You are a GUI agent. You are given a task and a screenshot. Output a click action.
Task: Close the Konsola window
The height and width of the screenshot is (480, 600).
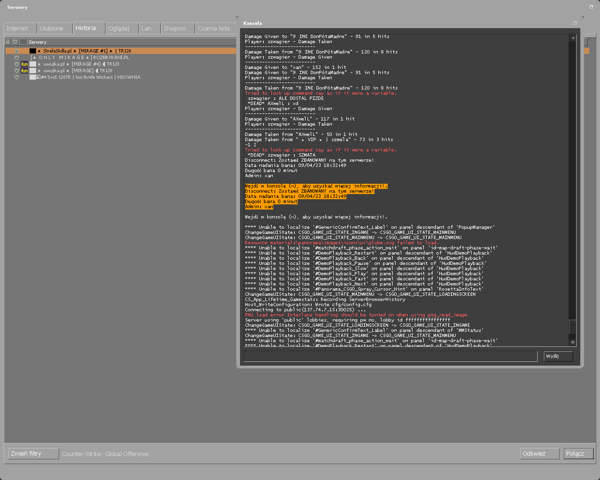click(575, 23)
